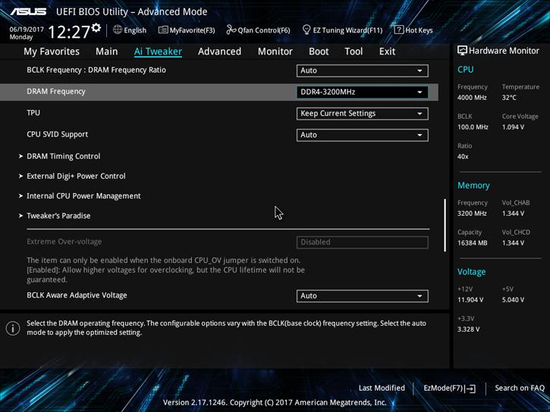
Task: Click the Vol_CHCD 1.344 V reading
Action: coord(513,243)
